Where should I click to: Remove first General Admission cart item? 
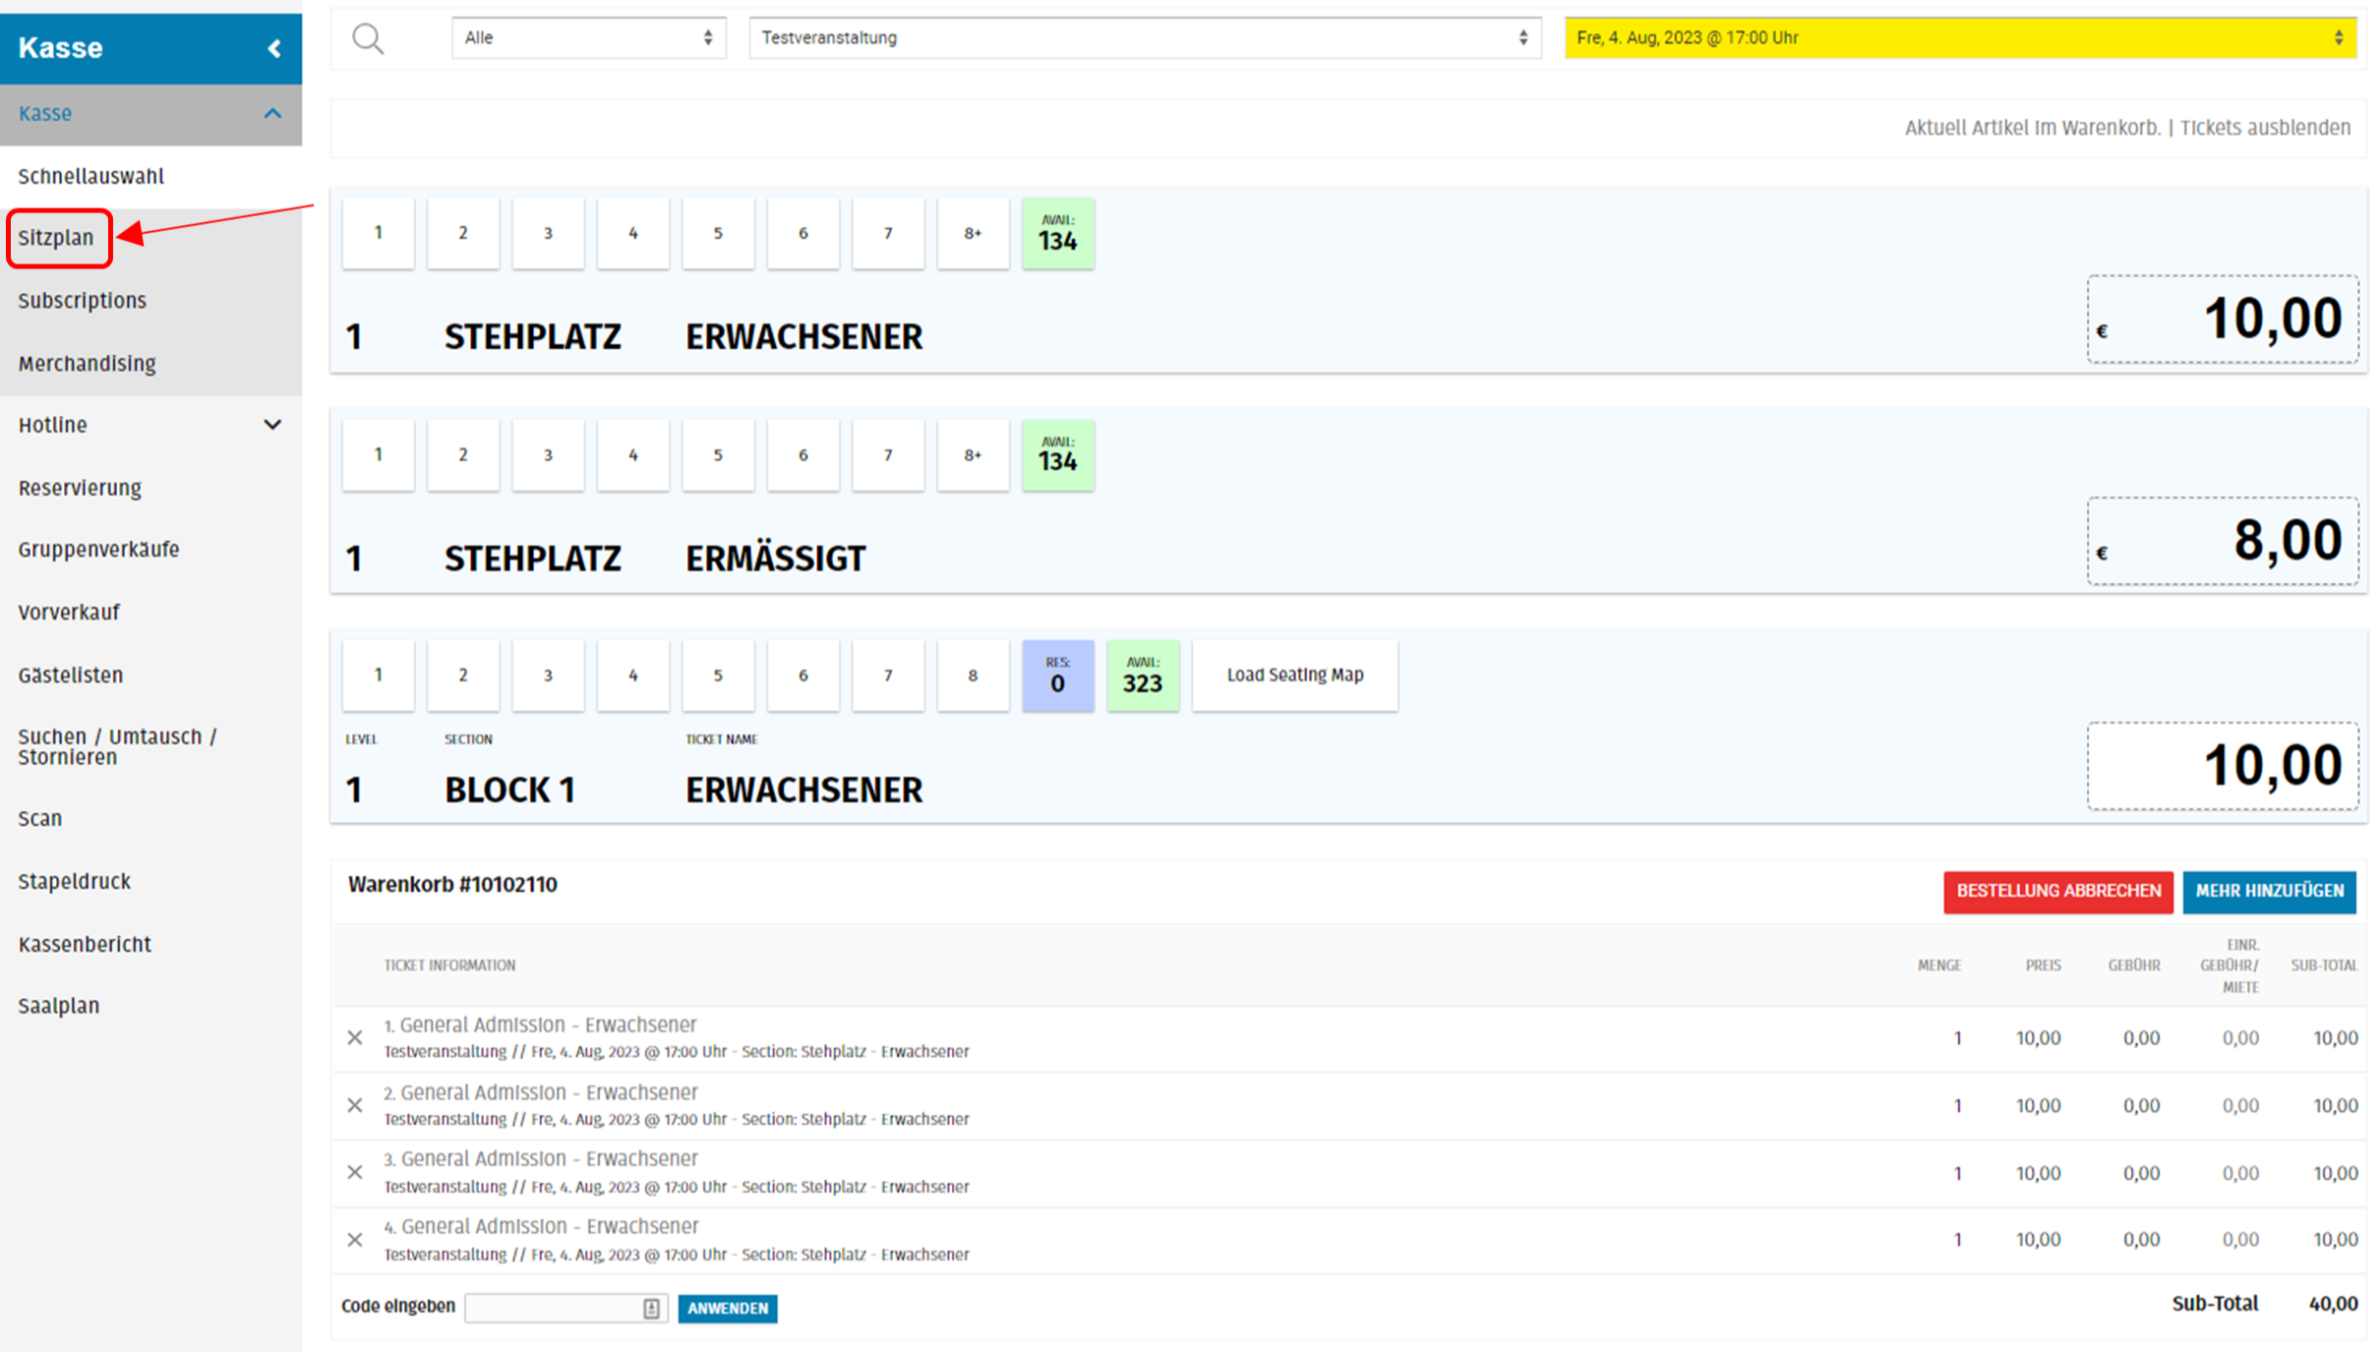click(x=355, y=1037)
